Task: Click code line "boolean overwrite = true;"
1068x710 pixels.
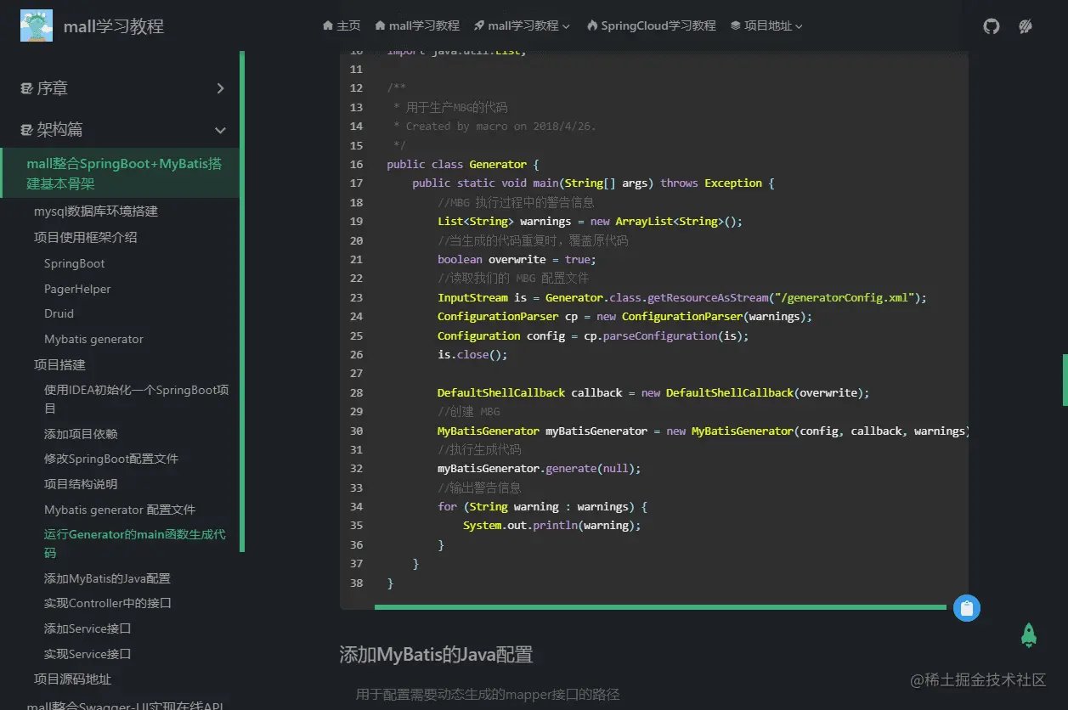Action: (x=517, y=260)
